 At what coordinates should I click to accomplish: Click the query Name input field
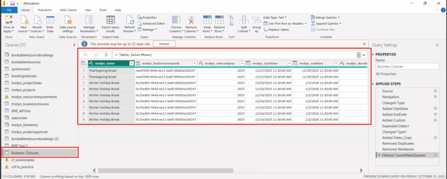tap(407, 67)
